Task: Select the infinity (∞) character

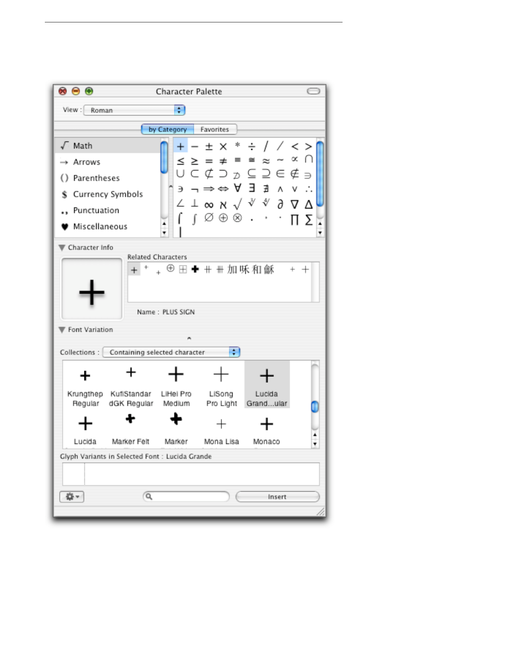Action: (209, 205)
